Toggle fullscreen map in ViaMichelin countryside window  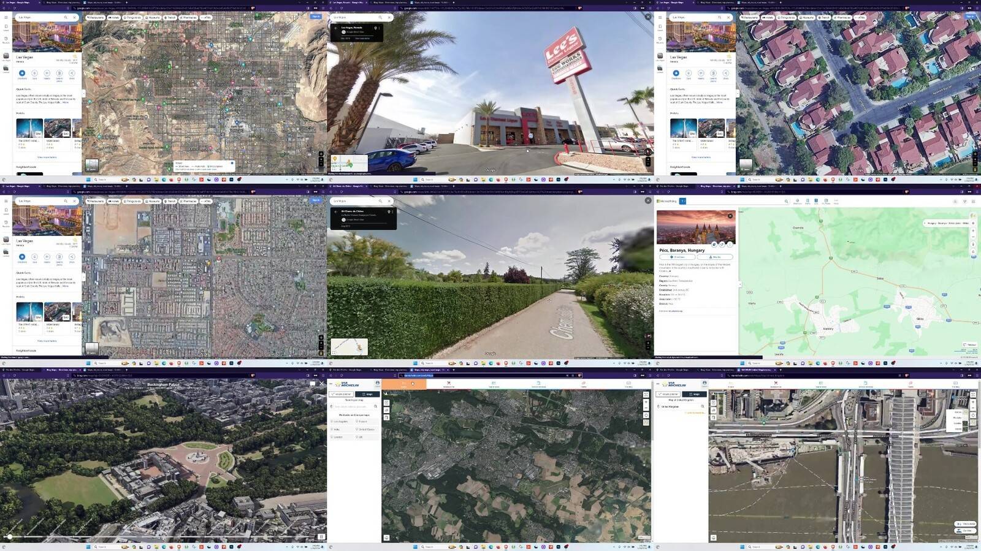[646, 394]
